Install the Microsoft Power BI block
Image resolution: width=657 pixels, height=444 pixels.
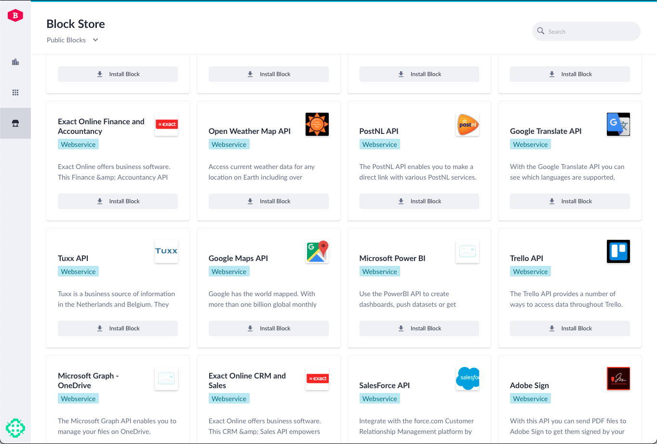pos(419,328)
